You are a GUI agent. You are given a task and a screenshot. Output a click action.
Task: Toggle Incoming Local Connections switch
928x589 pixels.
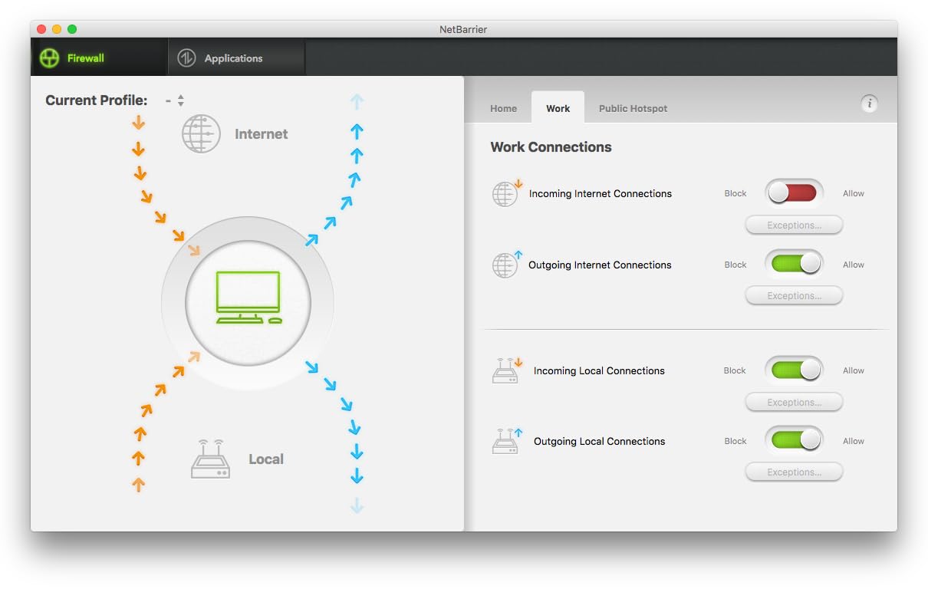[795, 370]
